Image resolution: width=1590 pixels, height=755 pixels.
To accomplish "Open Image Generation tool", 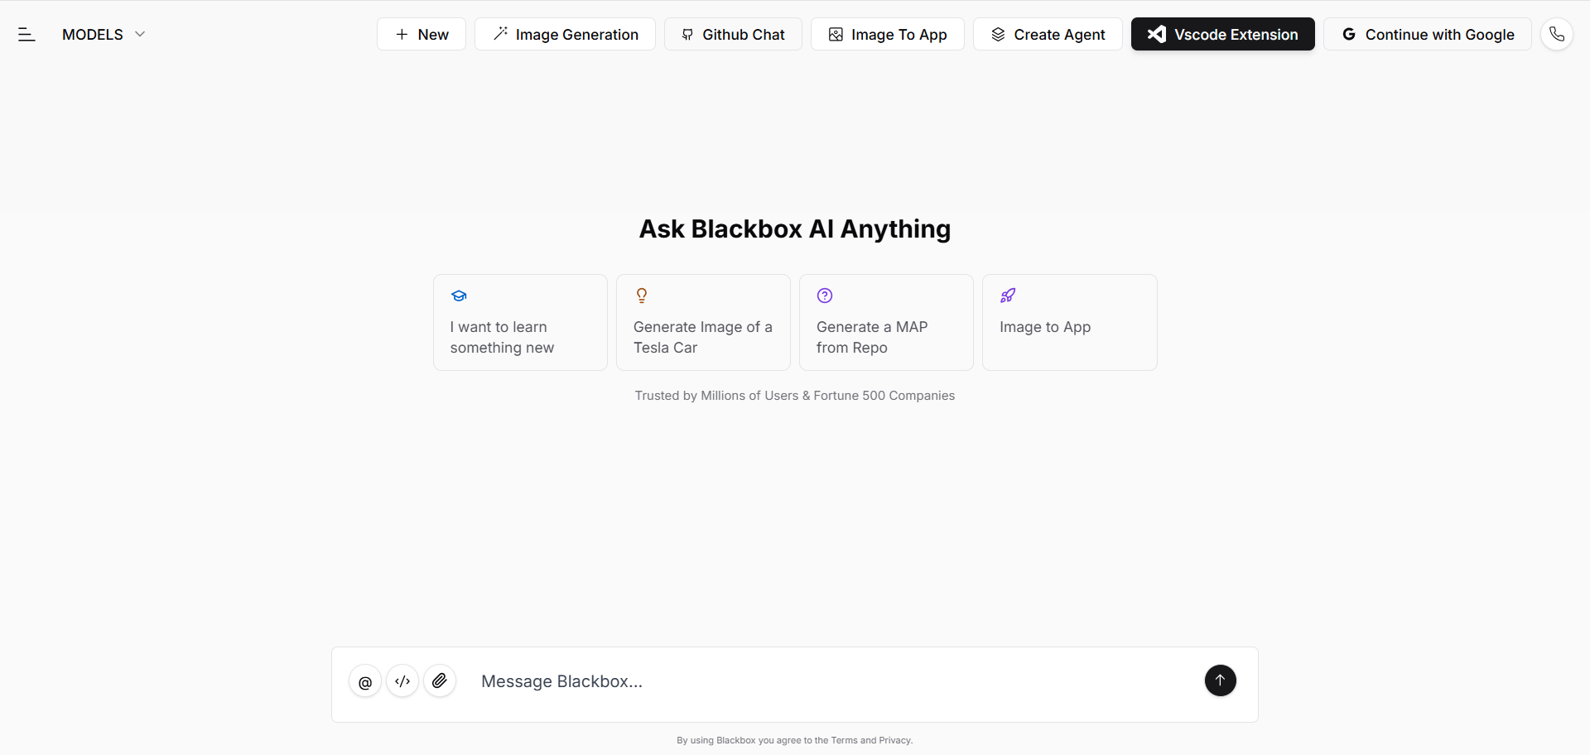I will [x=565, y=34].
